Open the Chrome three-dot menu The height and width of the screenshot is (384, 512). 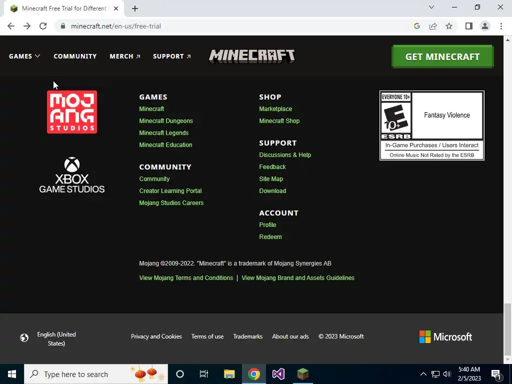pyautogui.click(x=501, y=26)
